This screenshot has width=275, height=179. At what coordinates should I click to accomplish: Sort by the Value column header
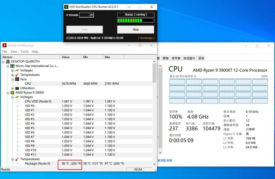(71, 57)
